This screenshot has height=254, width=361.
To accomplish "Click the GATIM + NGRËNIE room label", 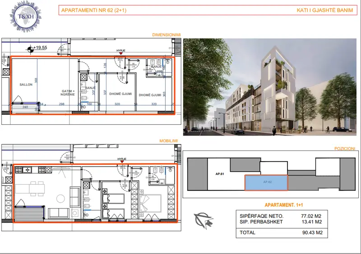I will tap(68, 93).
